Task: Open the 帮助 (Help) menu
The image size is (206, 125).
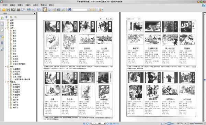Action: pyautogui.click(x=51, y=5)
